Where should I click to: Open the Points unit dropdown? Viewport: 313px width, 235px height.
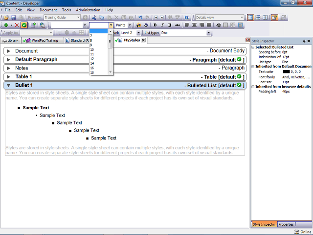coord(130,25)
